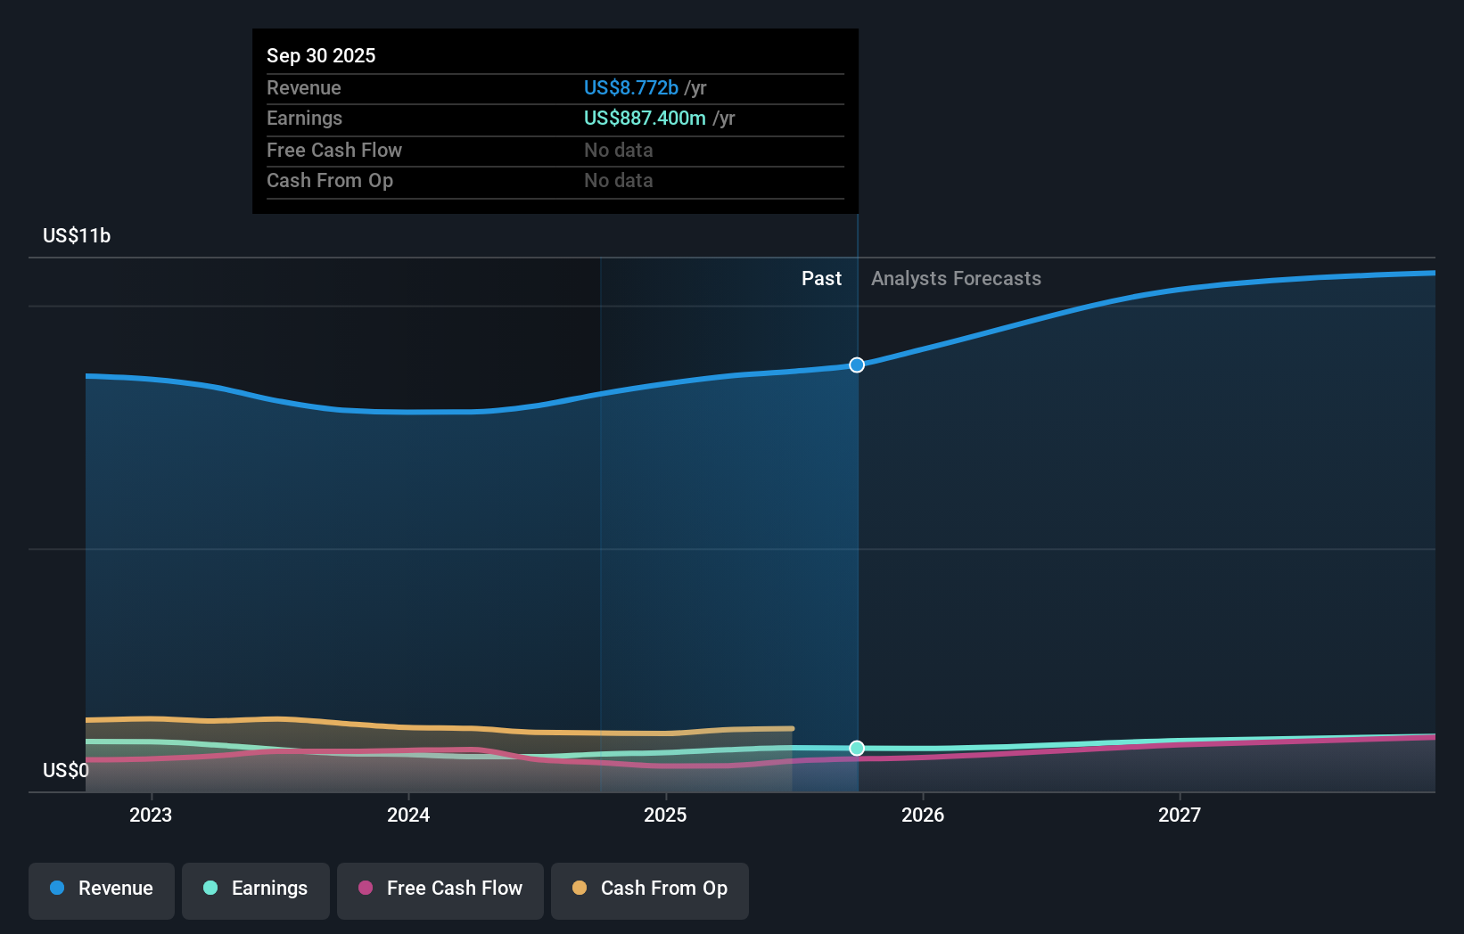Image resolution: width=1464 pixels, height=934 pixels.
Task: Select the Earnings data point marker on the divider
Action: [x=857, y=749]
